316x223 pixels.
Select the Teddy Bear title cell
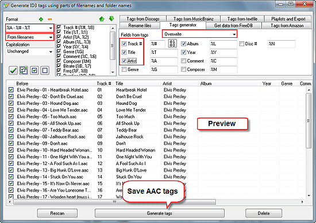[126, 130]
